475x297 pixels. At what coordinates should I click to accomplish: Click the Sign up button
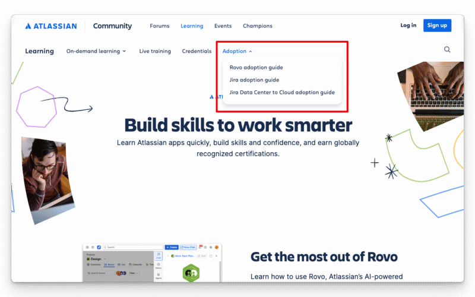pos(437,26)
